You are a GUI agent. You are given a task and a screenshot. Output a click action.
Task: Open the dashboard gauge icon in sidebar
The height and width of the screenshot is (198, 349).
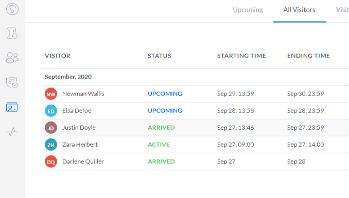point(12,9)
